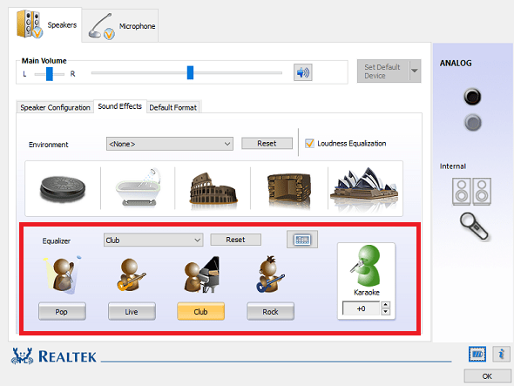
Task: Apply the Club equalizer preset
Action: (x=201, y=311)
